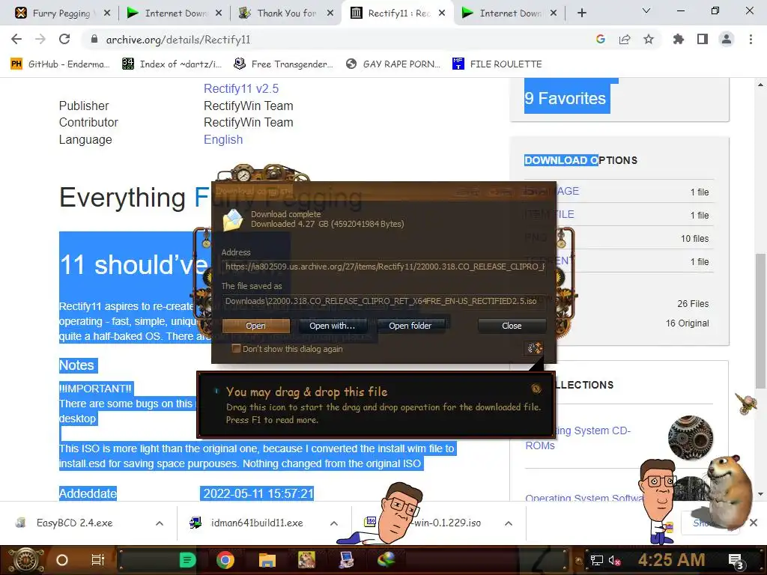Open idman641build11.exe downloaded file
This screenshot has height=575, width=767.
point(257,523)
